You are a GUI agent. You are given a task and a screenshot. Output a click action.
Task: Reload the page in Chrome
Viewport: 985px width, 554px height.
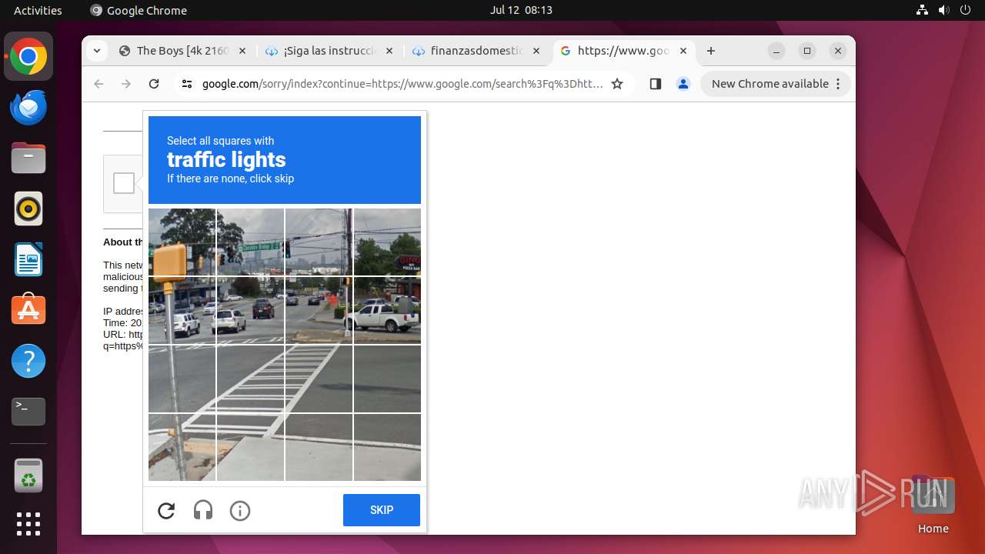[154, 84]
